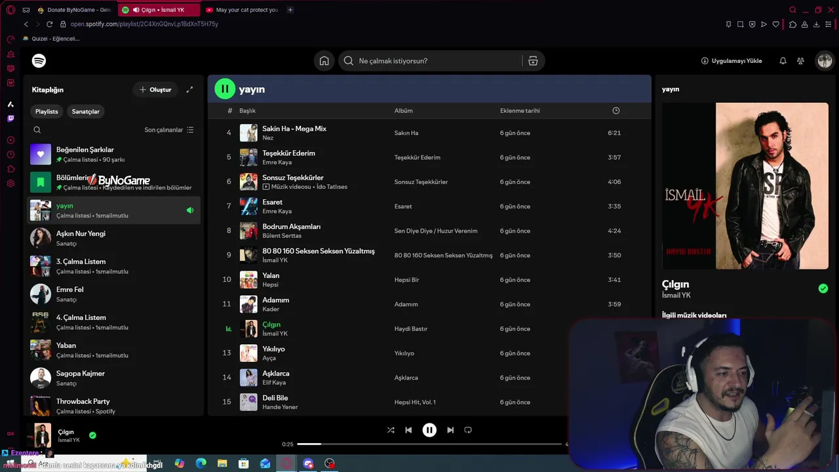Sort tracks by Albüm column

tap(403, 111)
